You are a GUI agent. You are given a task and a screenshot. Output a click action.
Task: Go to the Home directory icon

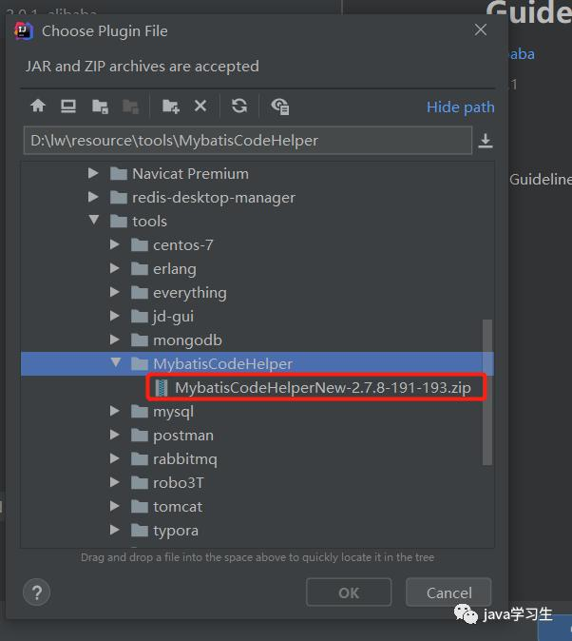(38, 106)
